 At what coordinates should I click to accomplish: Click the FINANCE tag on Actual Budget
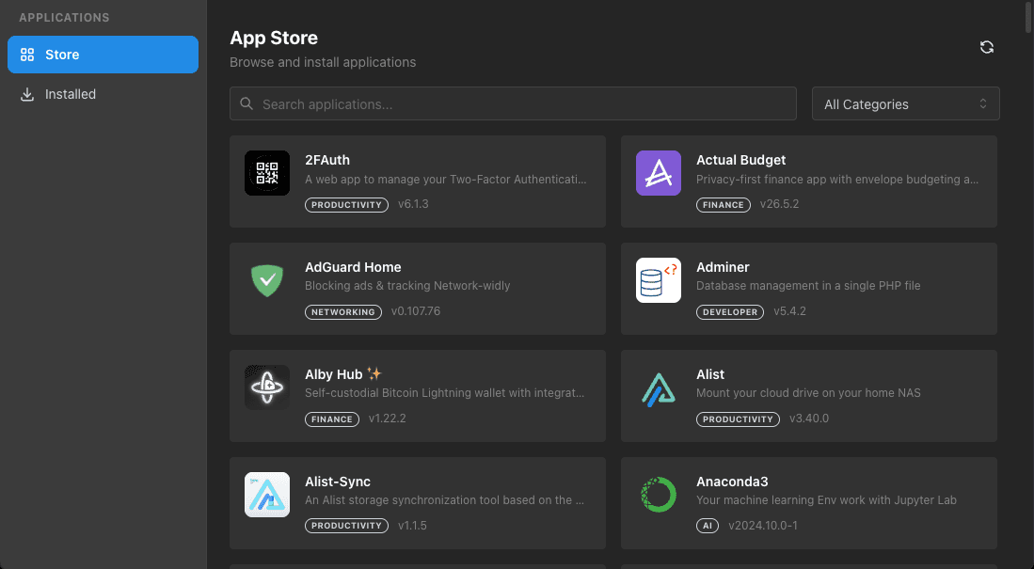(x=723, y=205)
